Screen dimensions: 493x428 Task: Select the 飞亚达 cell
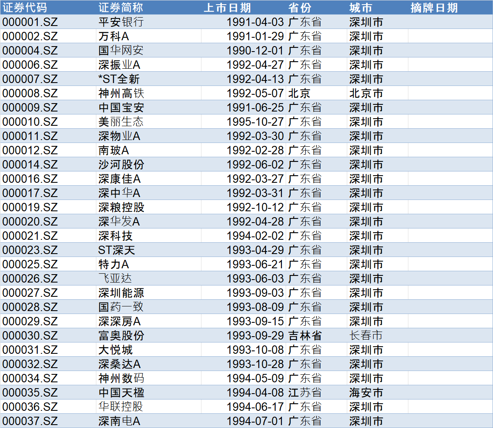148,278
